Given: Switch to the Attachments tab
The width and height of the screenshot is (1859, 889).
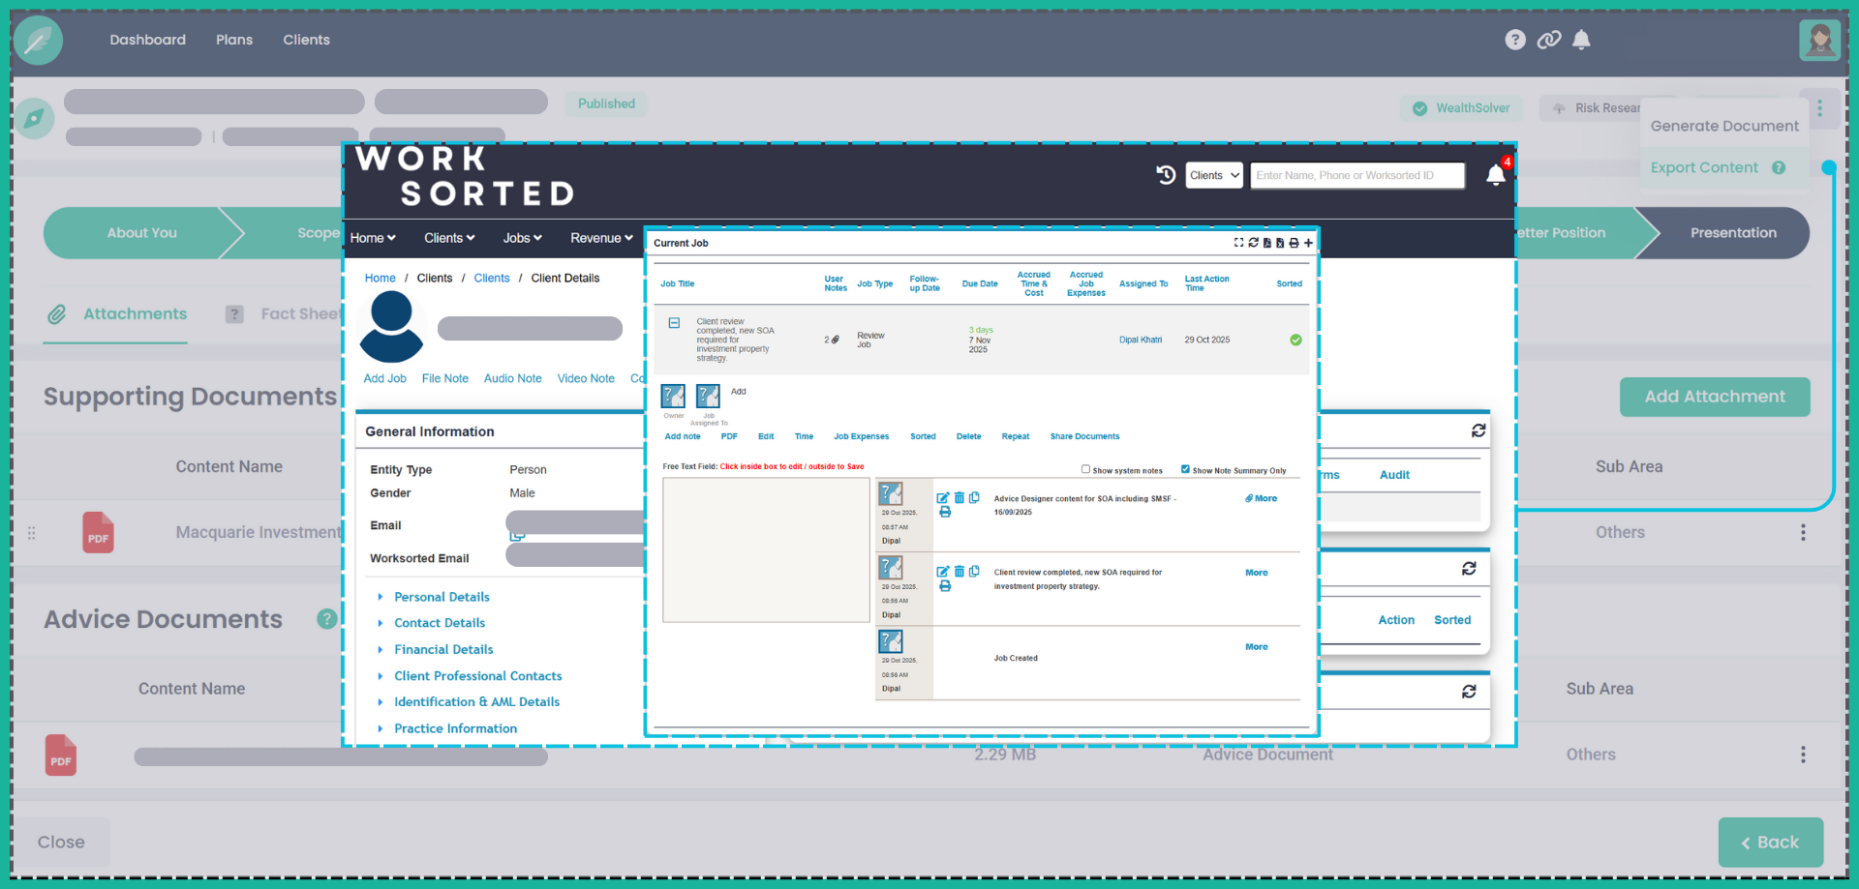Looking at the screenshot, I should pos(116,314).
